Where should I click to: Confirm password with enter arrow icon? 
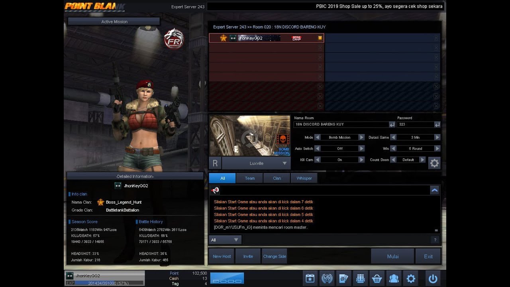(x=437, y=124)
